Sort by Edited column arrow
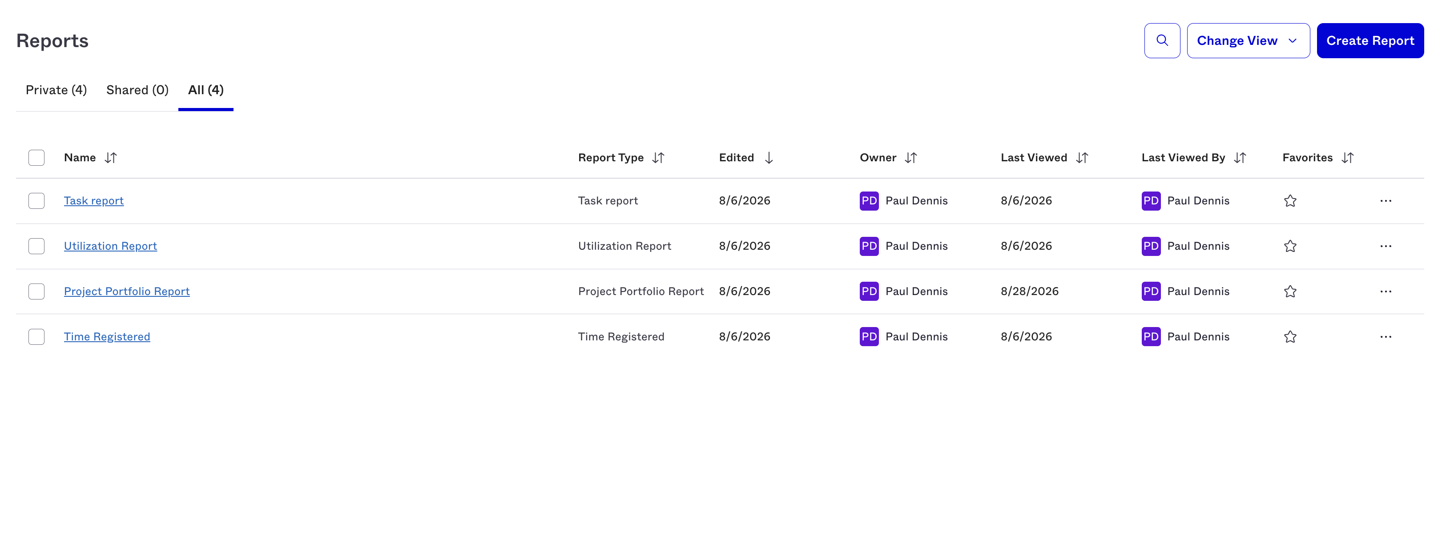Image resolution: width=1442 pixels, height=543 pixels. (769, 158)
